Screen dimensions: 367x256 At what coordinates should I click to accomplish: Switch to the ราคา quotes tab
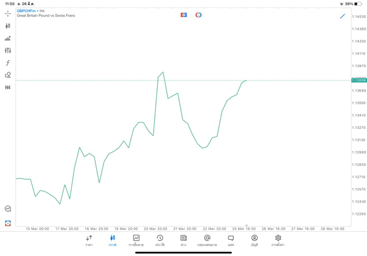89,240
